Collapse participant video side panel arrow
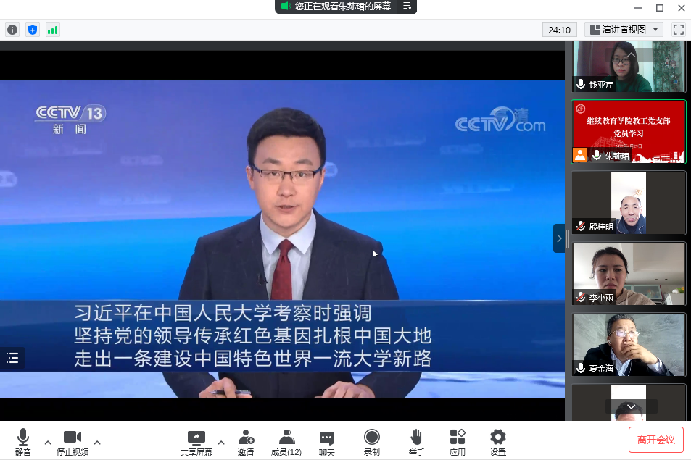Screen dimensions: 691x460 point(559,238)
